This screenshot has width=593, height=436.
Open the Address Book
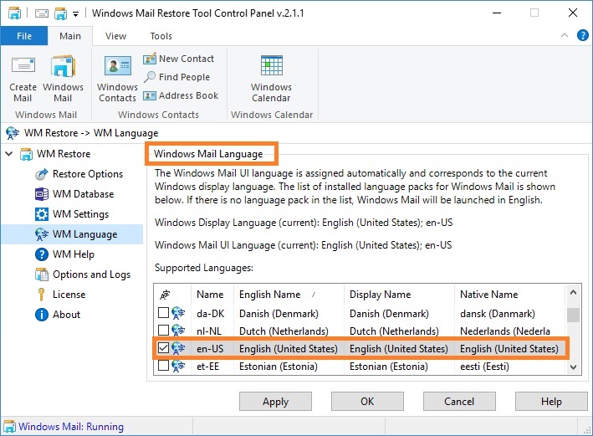pyautogui.click(x=181, y=95)
